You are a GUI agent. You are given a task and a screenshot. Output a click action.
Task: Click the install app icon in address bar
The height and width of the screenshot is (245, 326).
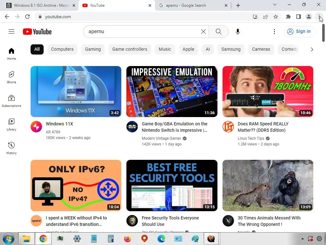255,17
